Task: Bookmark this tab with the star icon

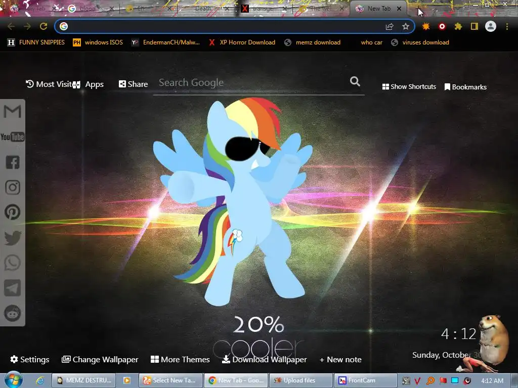Action: (x=406, y=26)
